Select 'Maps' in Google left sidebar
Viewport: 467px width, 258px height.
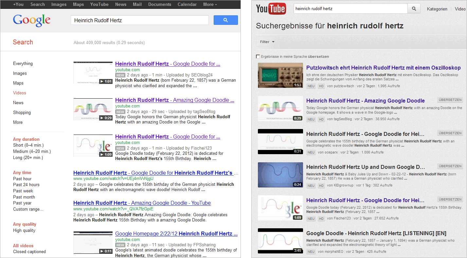pos(18,83)
